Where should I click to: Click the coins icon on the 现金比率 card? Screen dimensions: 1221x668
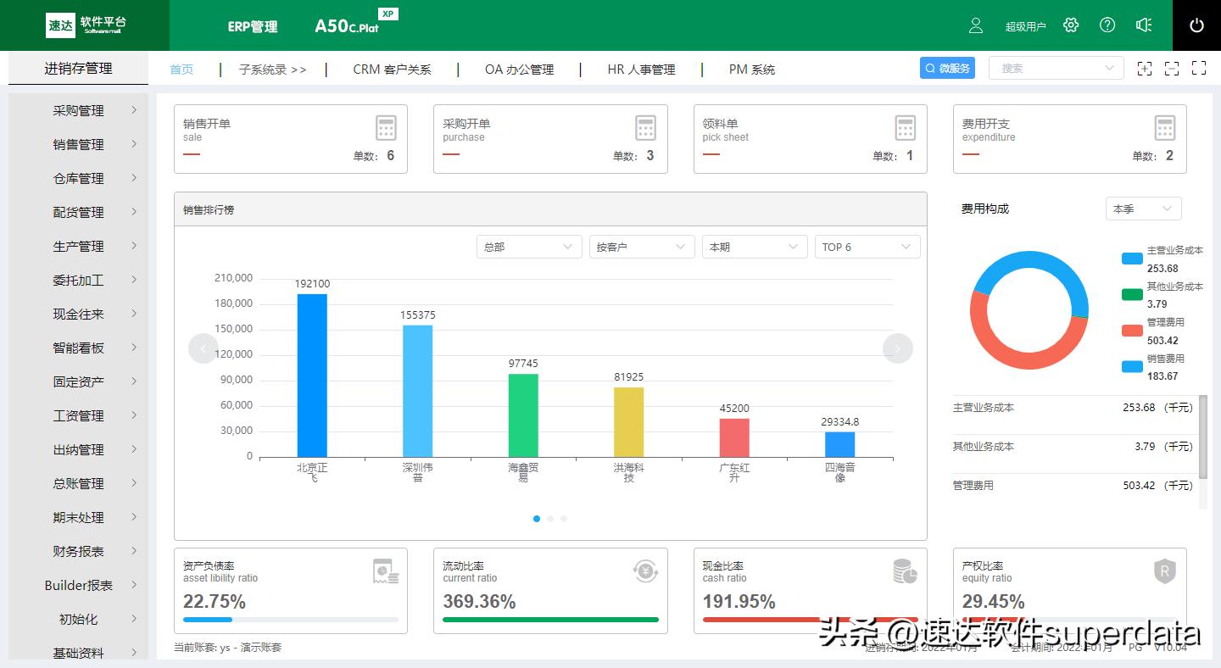(x=906, y=571)
